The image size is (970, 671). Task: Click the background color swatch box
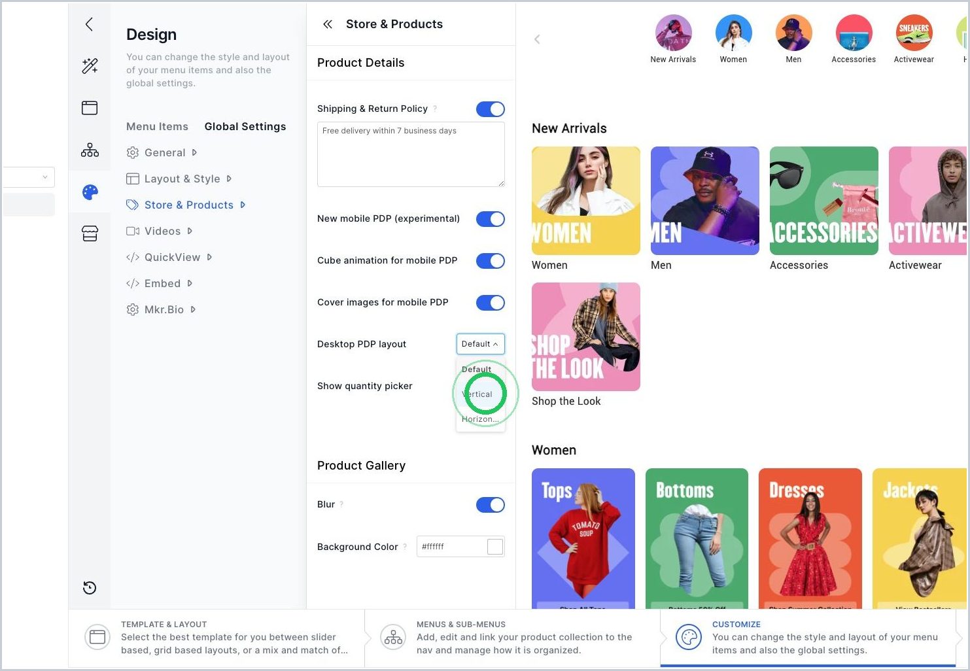495,547
